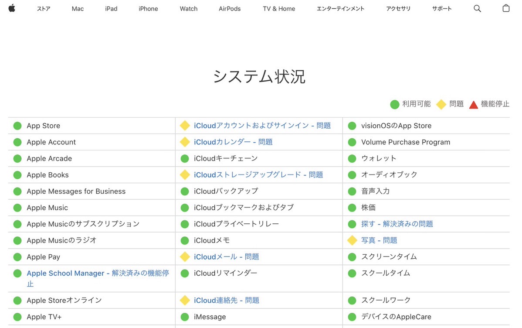This screenshot has width=522, height=328.
Task: Click 音声入力 text
Action: point(376,191)
